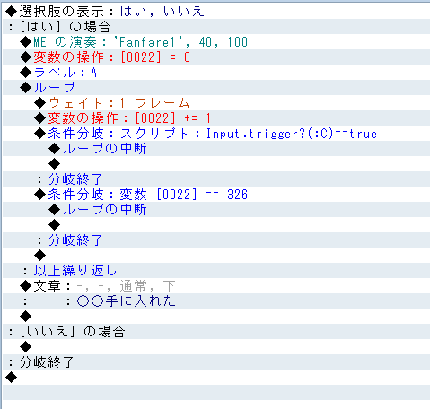Click the ループ command row
The image size is (430, 409).
(216, 88)
